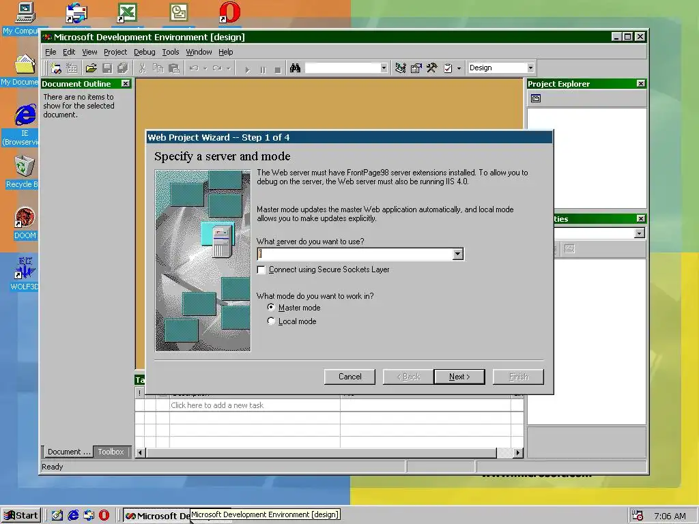Image resolution: width=699 pixels, height=524 pixels.
Task: Switch to the Toolbox tab
Action: 111,452
